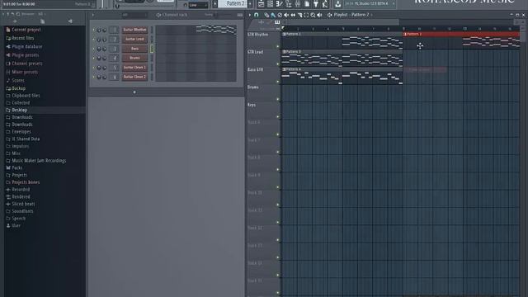528x297 pixels.
Task: Select the playlist Draw pencil tool
Action: click(266, 15)
